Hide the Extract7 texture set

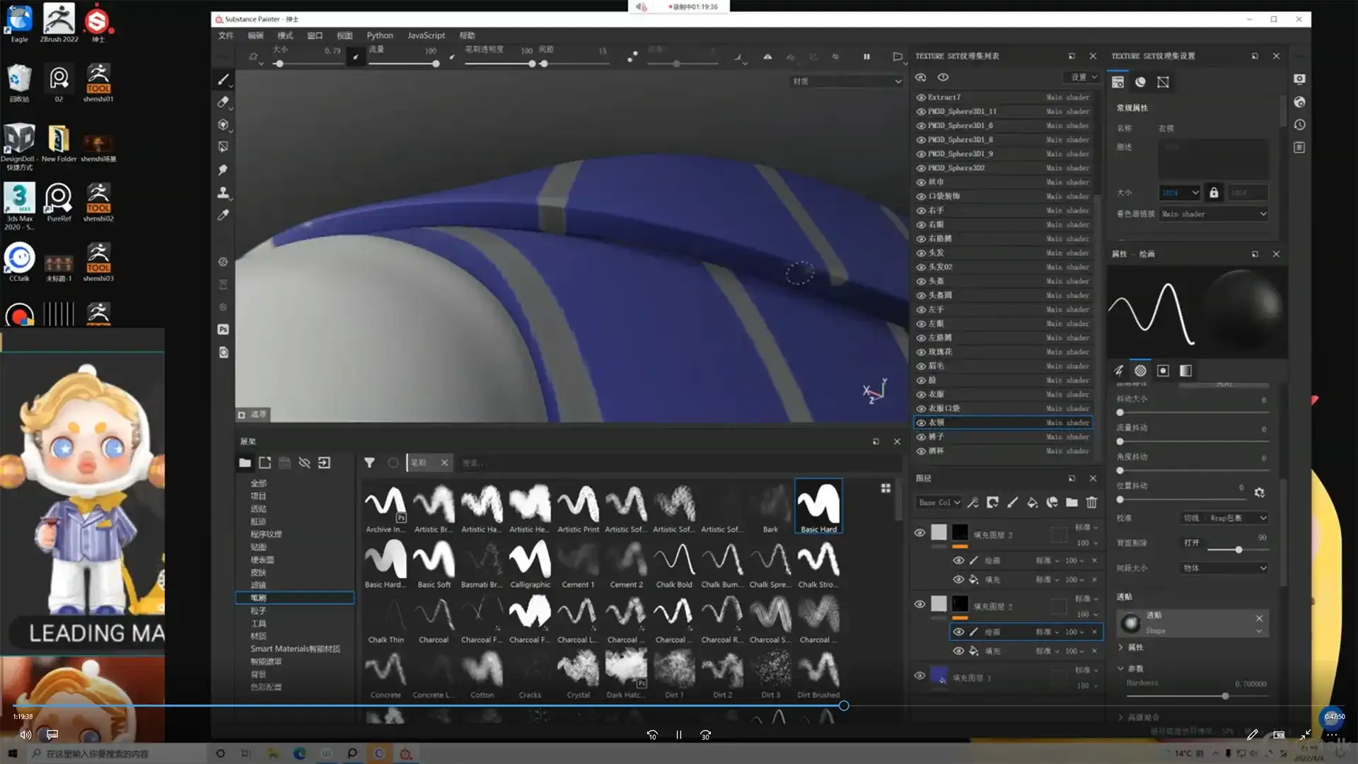click(x=921, y=98)
